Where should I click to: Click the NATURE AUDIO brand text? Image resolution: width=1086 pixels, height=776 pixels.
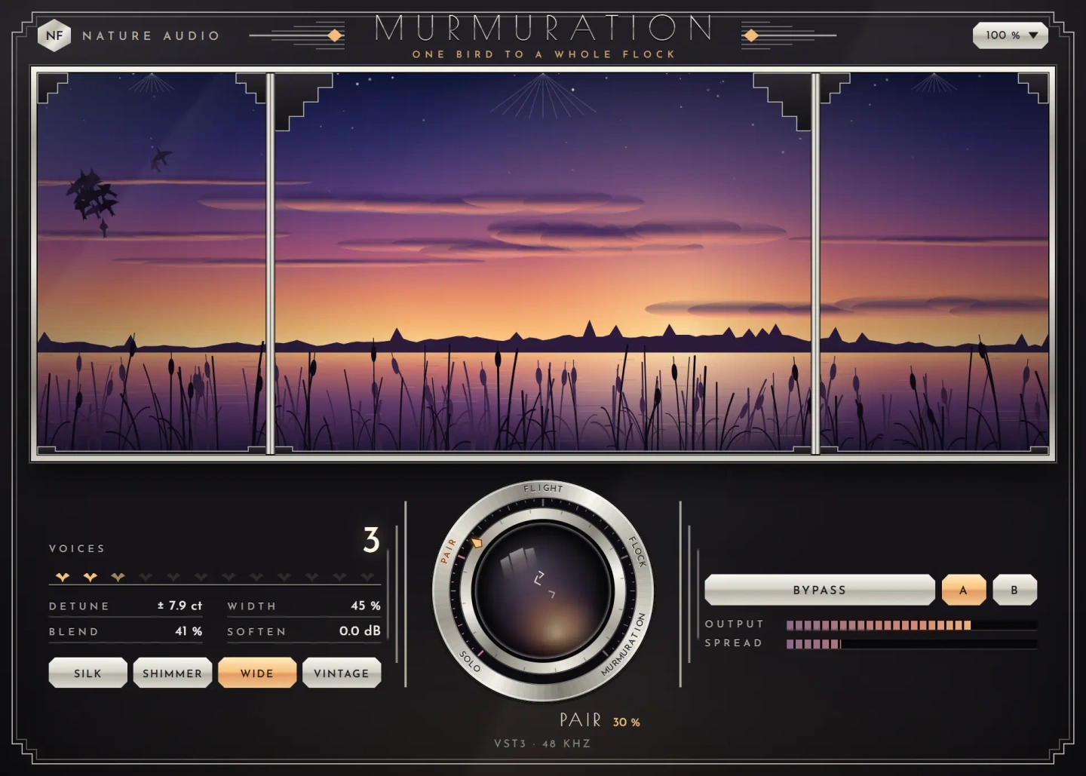click(x=151, y=35)
